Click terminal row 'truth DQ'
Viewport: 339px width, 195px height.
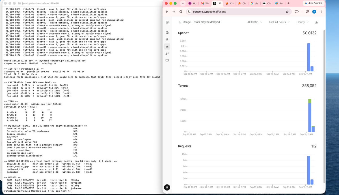29,120
